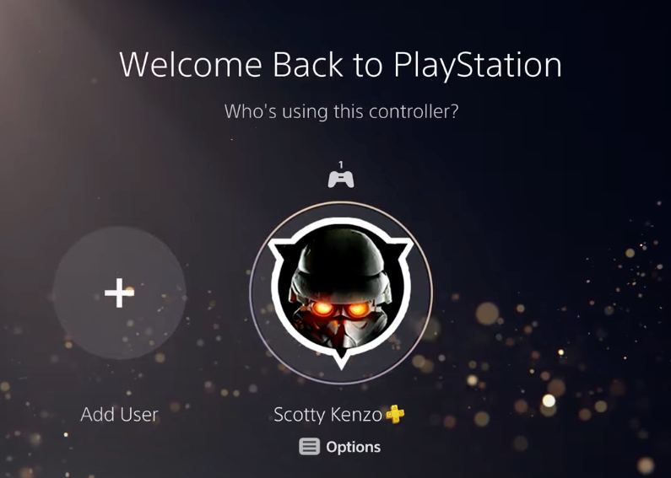Click the Welcome Back to PlayStation heading
This screenshot has width=671, height=478.
tap(341, 66)
